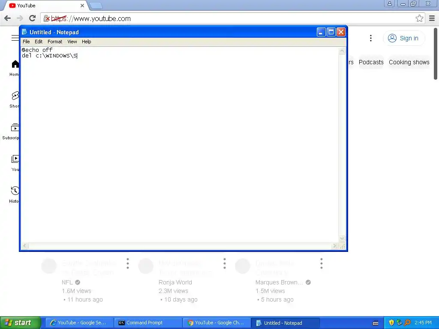The width and height of the screenshot is (439, 329).
Task: Click Untitled - Notepad taskbar item
Action: (x=285, y=323)
